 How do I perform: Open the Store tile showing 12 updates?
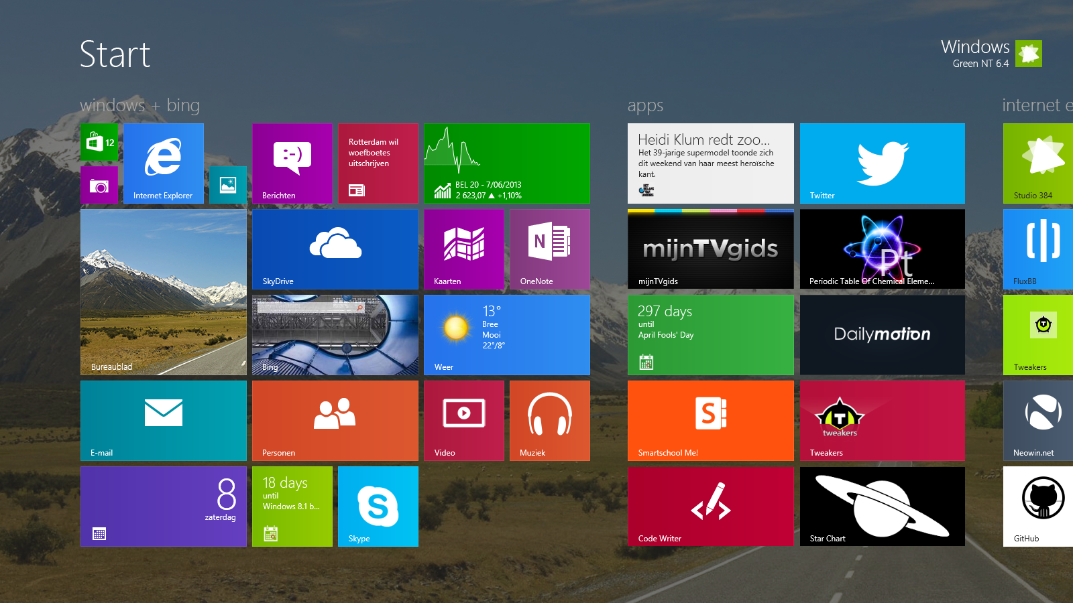pos(99,142)
